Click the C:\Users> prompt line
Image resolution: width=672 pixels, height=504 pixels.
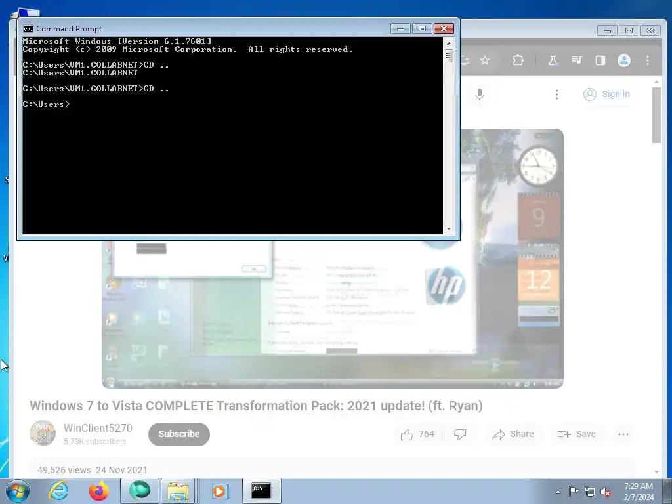[x=47, y=104]
